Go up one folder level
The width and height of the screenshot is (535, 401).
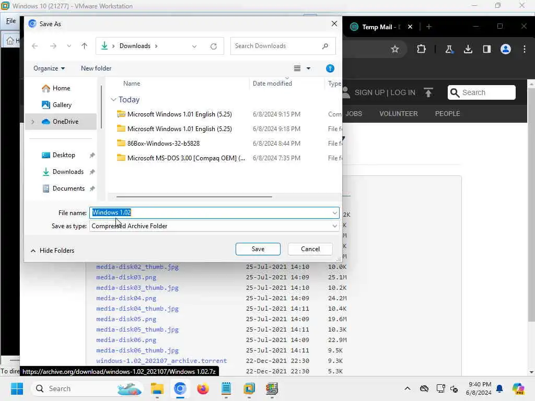(84, 46)
